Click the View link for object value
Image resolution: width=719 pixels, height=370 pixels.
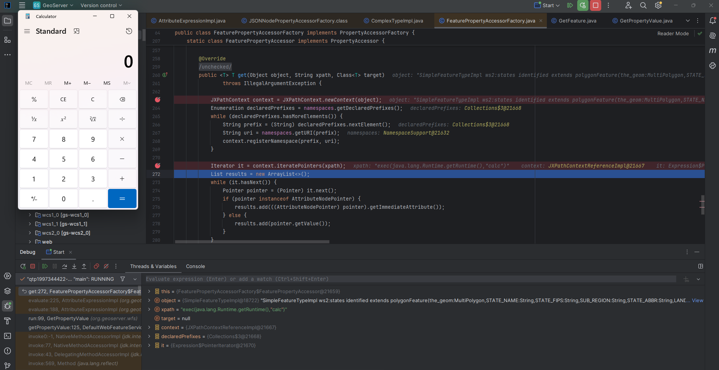pos(697,301)
